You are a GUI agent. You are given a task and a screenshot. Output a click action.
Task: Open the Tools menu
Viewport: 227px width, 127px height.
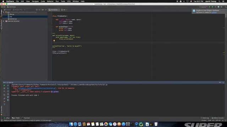coord(63,1)
